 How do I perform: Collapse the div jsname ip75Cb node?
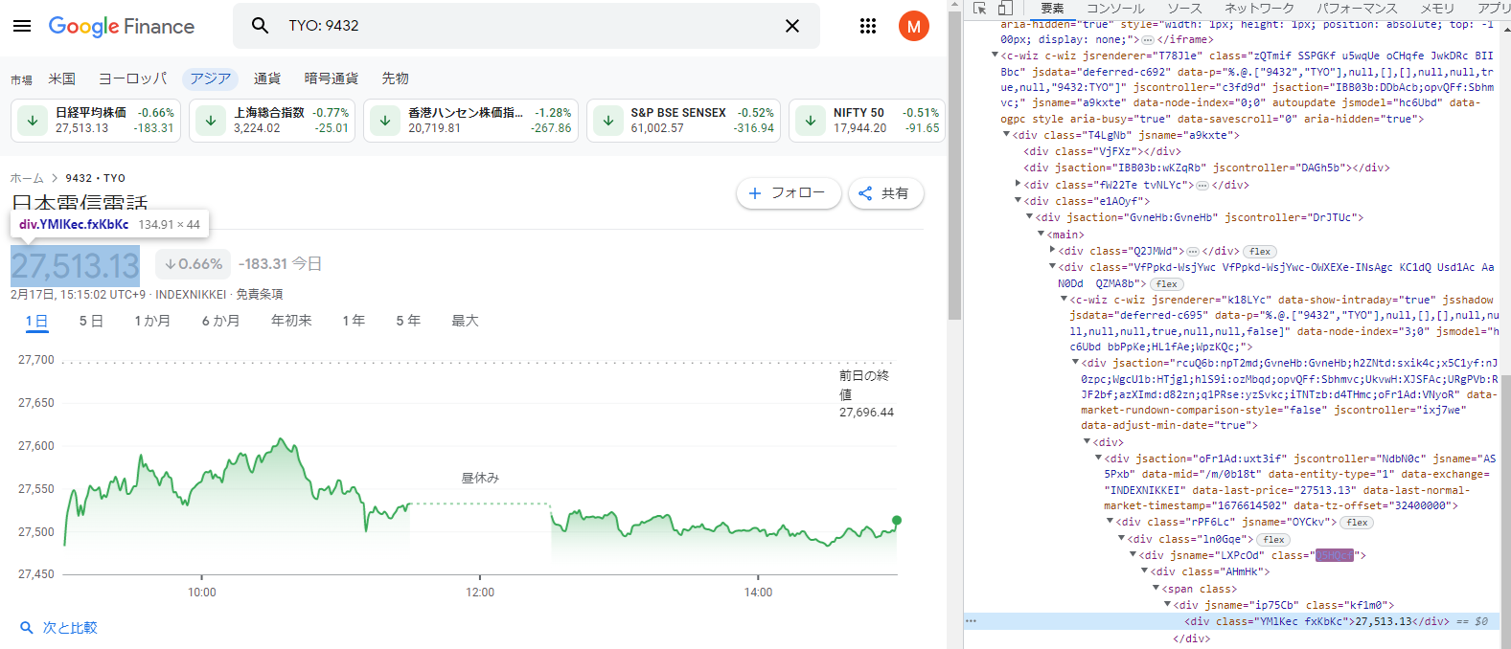point(1167,605)
